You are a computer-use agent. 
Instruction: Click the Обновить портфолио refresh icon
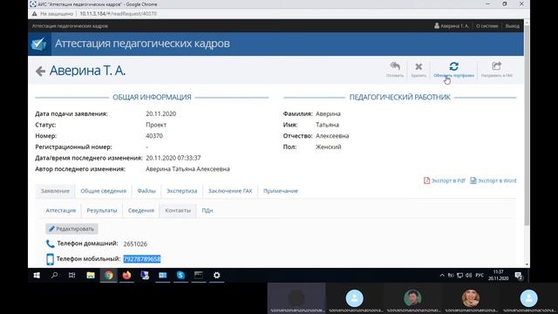453,66
